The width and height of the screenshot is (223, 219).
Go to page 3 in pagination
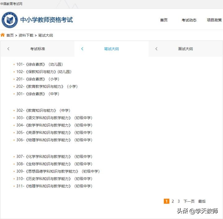(x=179, y=201)
